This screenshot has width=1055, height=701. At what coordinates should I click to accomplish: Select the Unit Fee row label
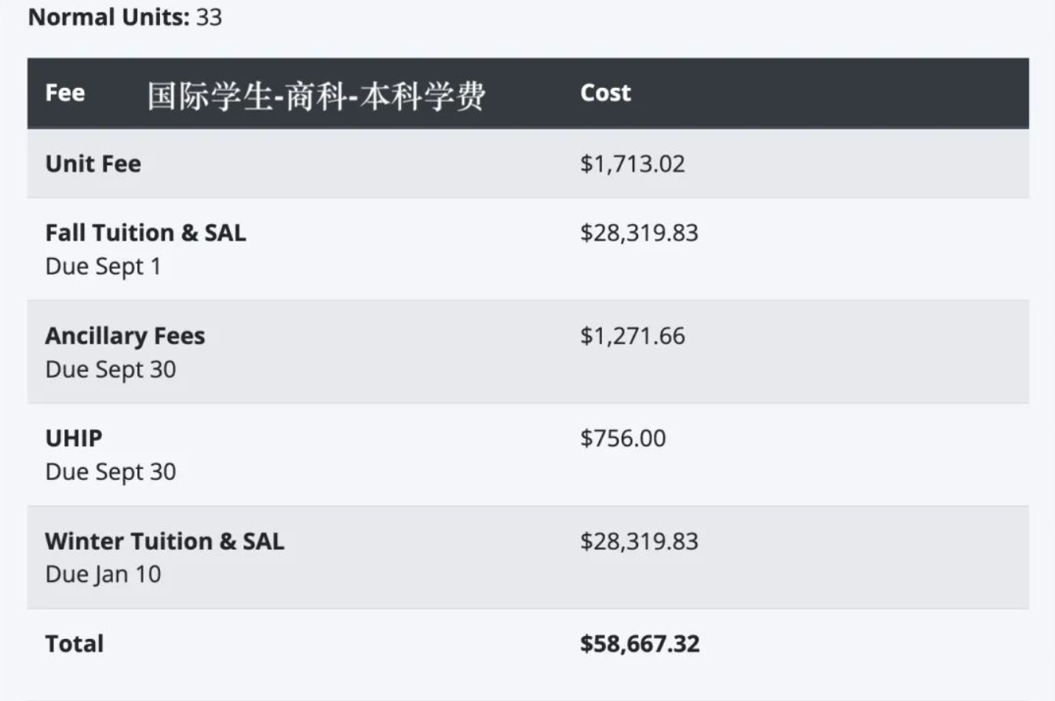coord(93,164)
